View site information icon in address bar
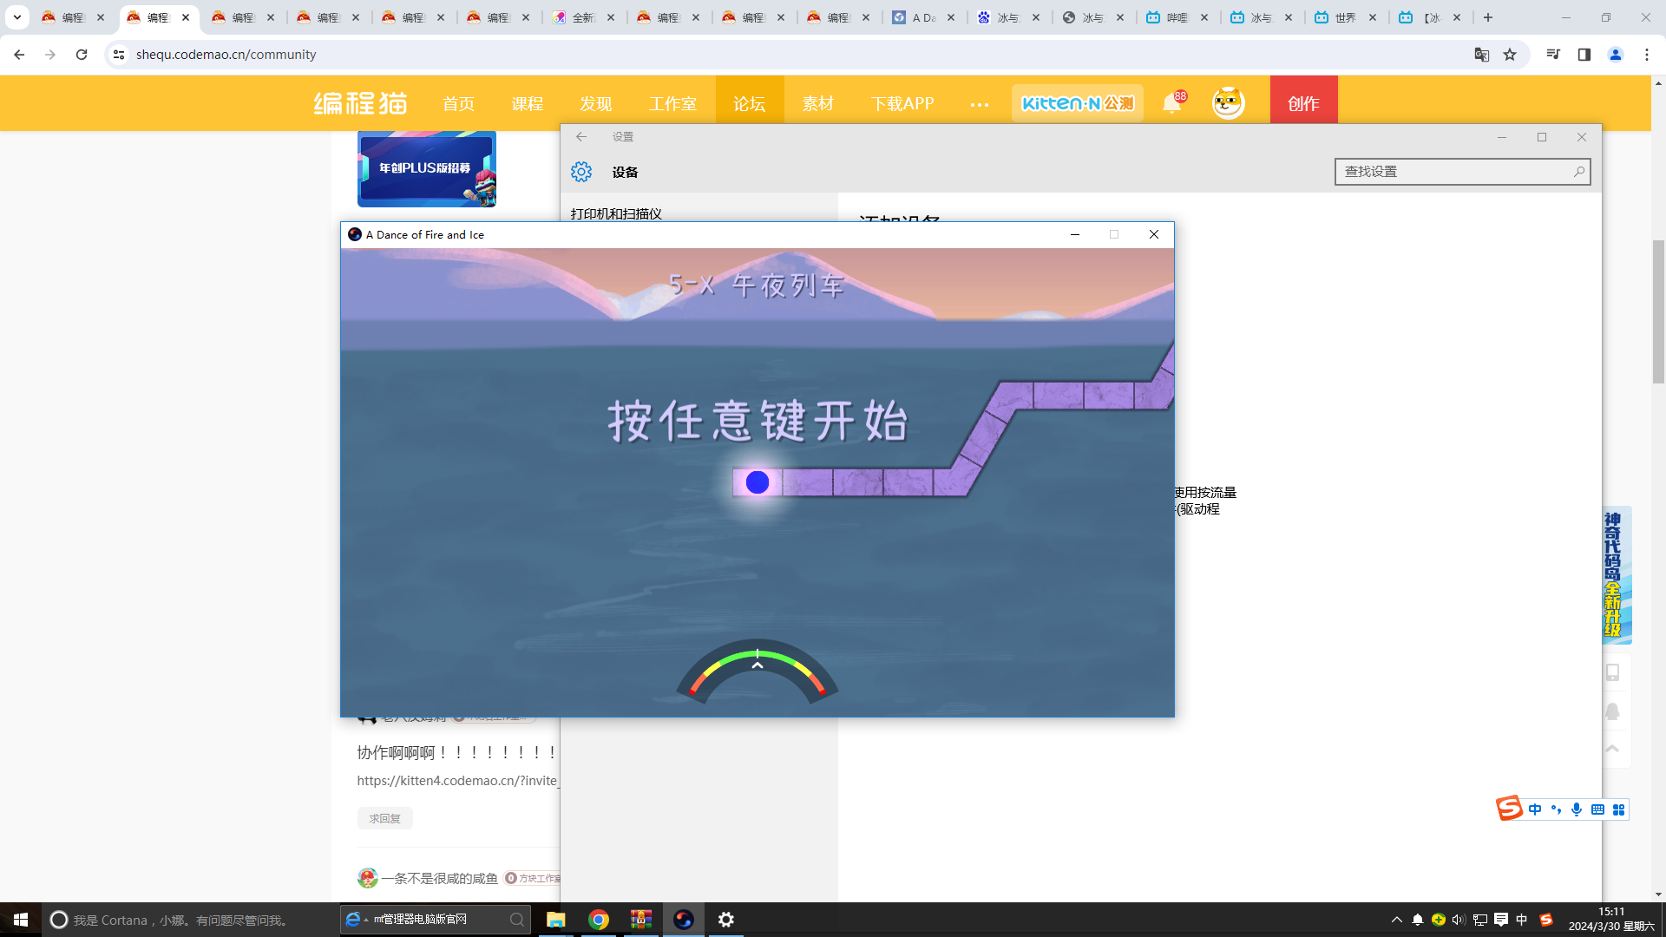Viewport: 1666px width, 937px height. (119, 55)
